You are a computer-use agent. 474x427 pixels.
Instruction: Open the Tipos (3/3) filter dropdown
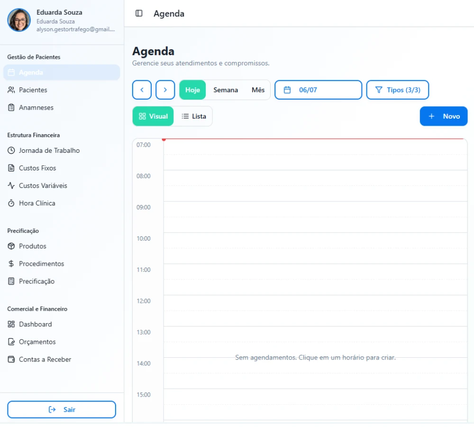(x=398, y=90)
